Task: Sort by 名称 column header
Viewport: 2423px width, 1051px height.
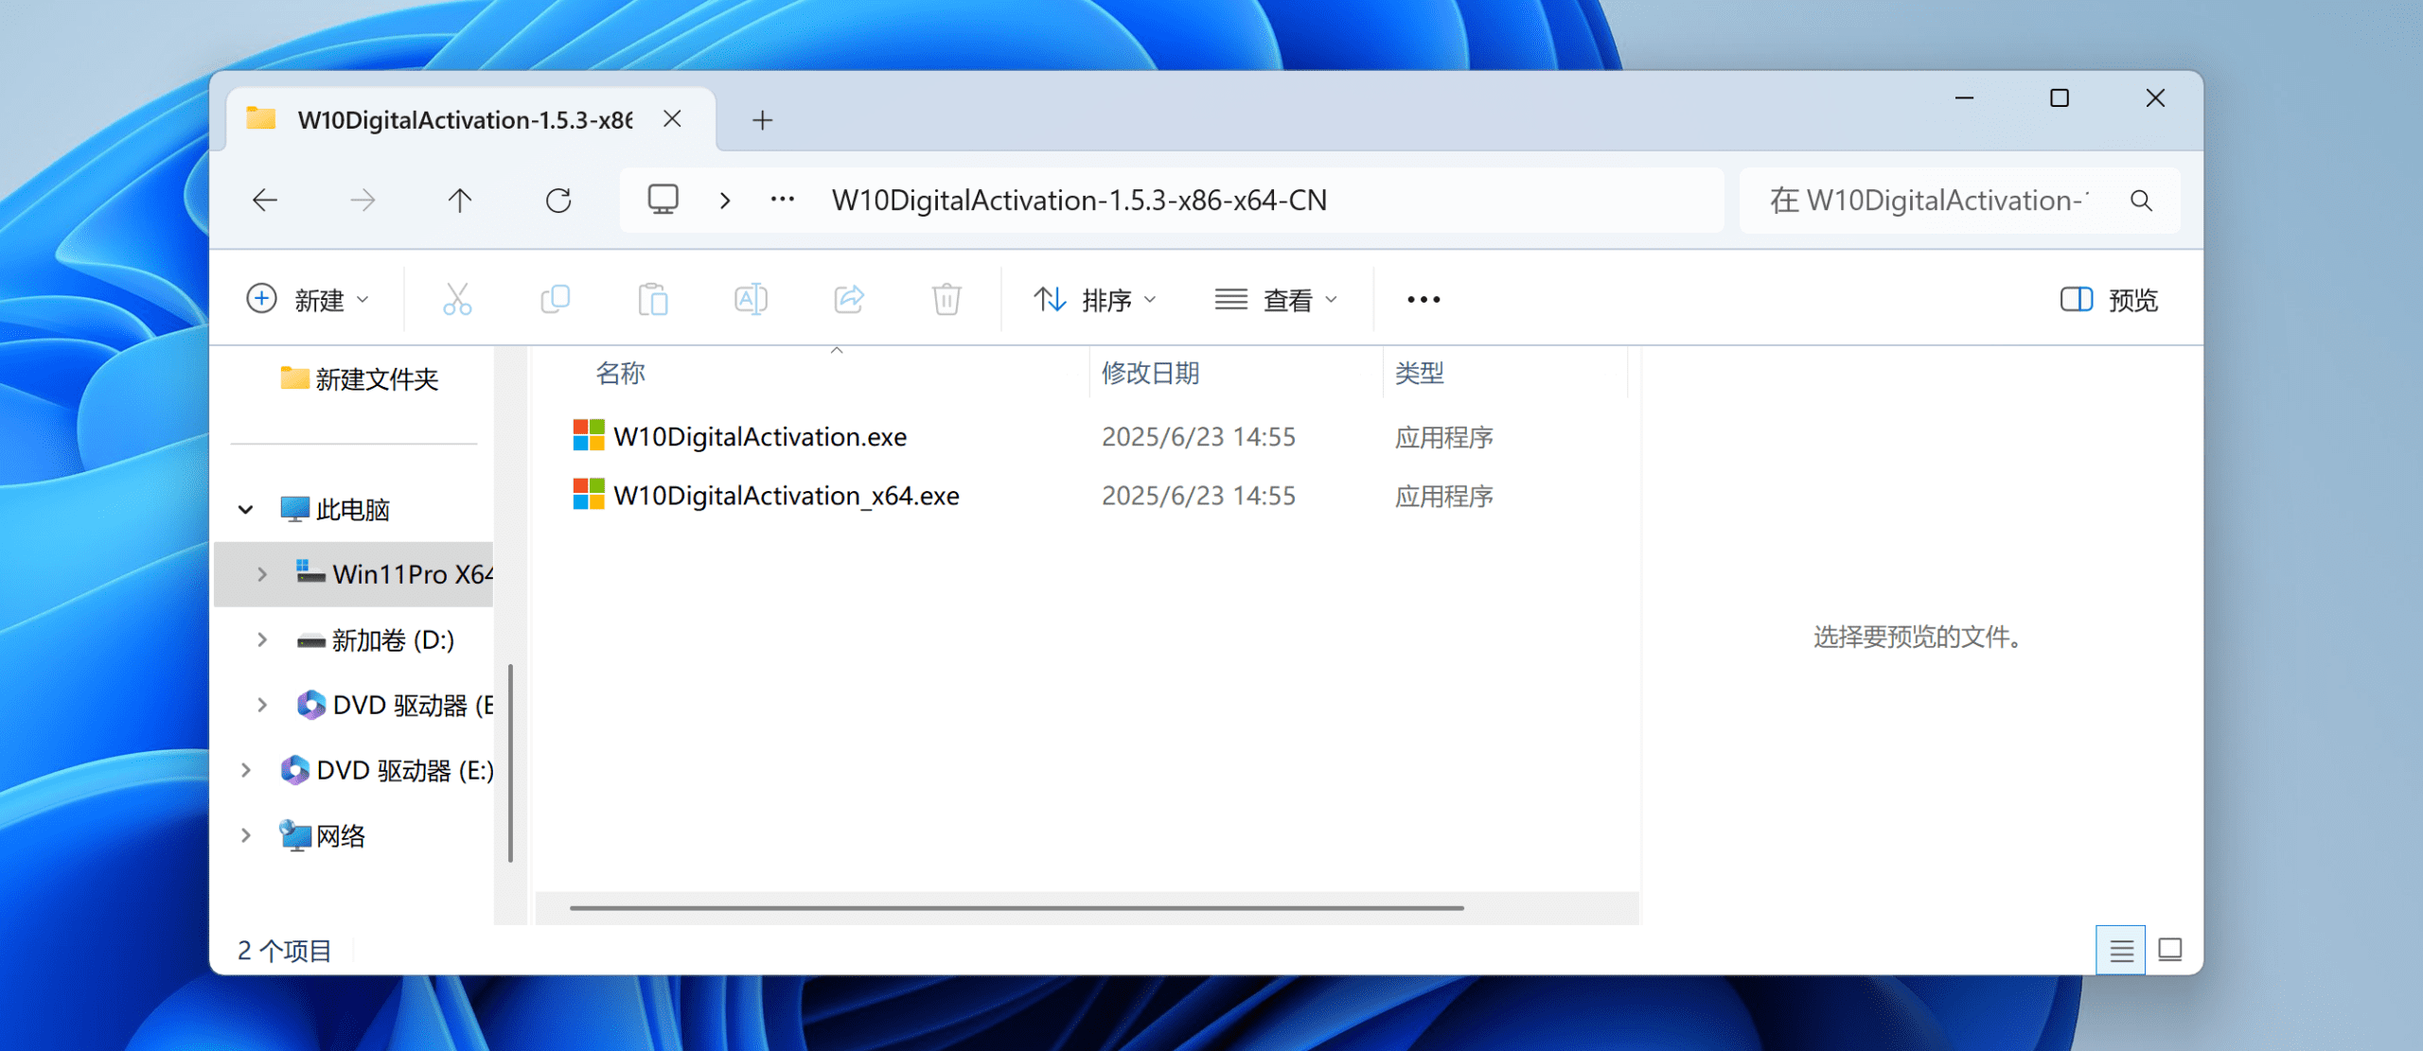Action: point(621,374)
